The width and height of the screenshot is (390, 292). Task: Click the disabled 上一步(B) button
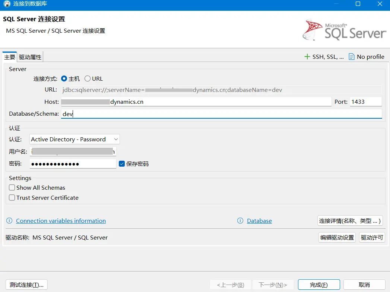[x=231, y=285]
